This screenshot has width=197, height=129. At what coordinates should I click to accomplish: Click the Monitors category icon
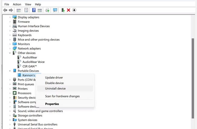[x=15, y=44]
